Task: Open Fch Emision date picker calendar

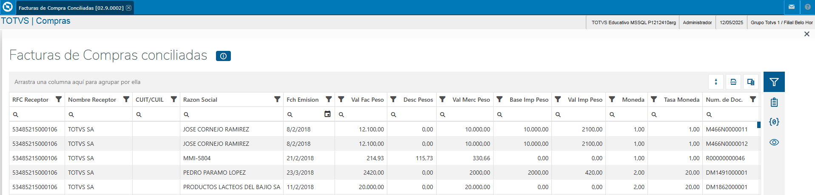Action: click(327, 114)
